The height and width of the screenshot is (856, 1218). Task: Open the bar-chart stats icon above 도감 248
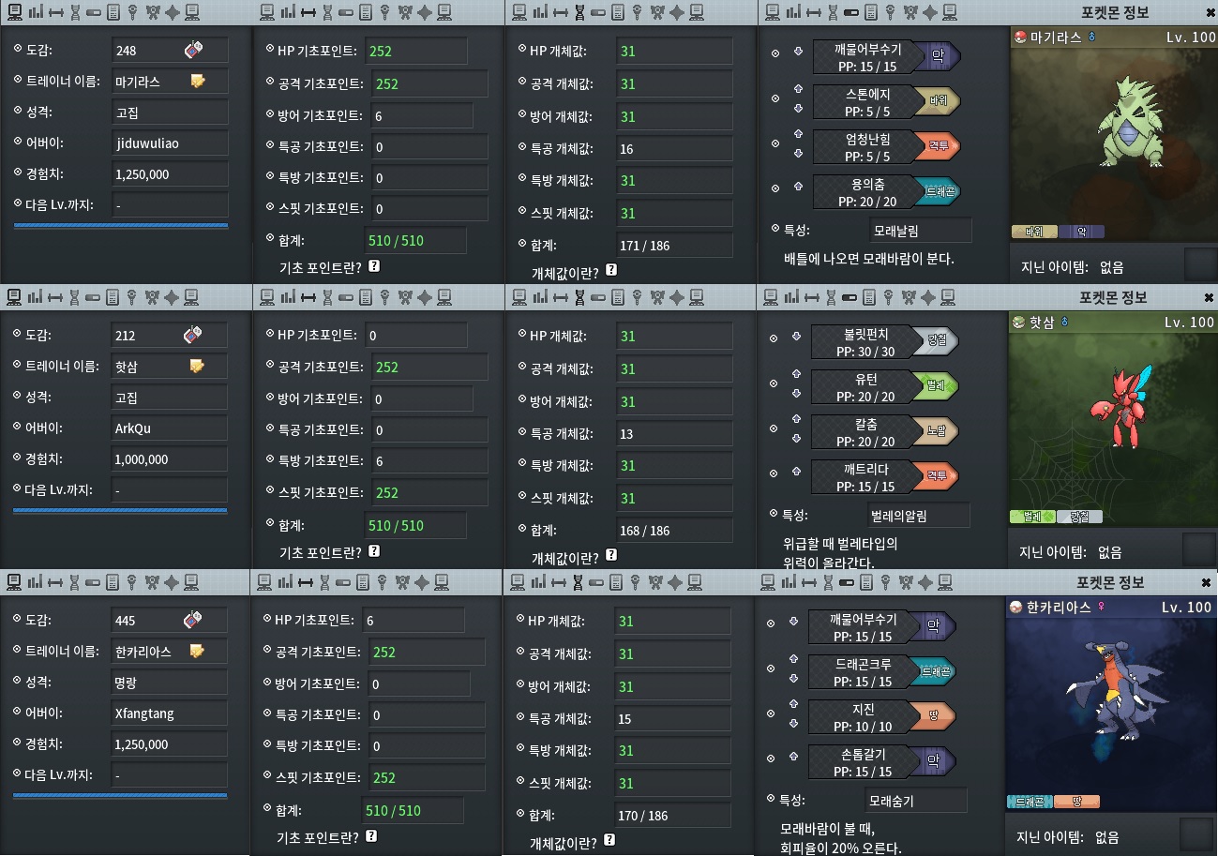coord(35,12)
